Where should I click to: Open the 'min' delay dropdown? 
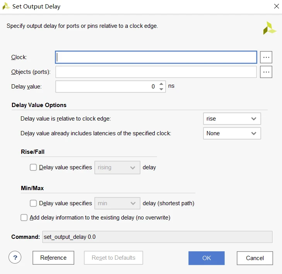pos(117,203)
